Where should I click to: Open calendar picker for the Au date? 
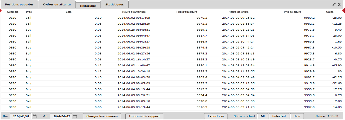75,116
